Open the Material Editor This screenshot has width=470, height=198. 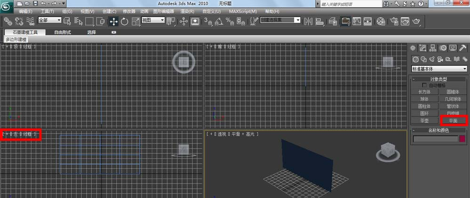click(381, 21)
